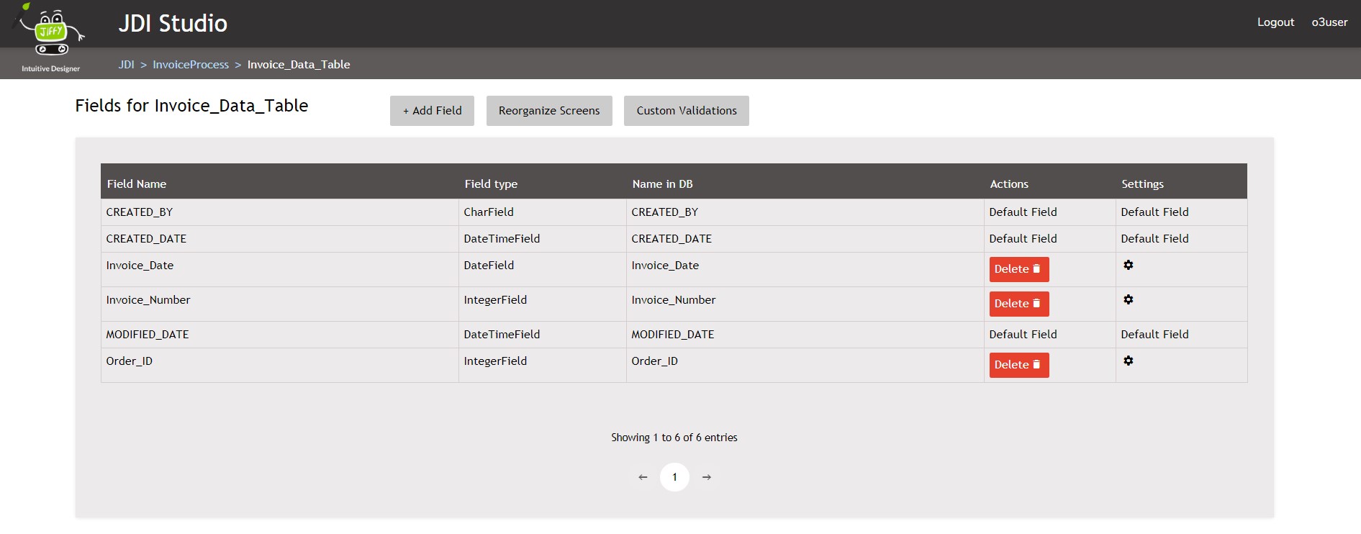Click the Invoice_Data_Table breadcrumb text

[299, 65]
